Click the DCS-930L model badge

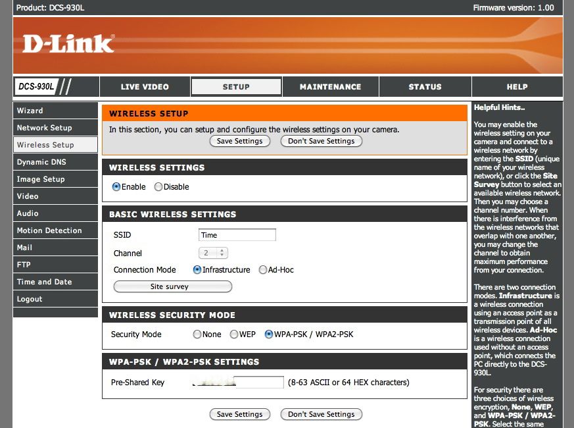pos(37,86)
